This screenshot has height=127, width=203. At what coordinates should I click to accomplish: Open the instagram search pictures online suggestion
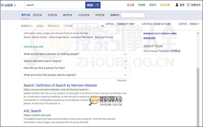160,34
